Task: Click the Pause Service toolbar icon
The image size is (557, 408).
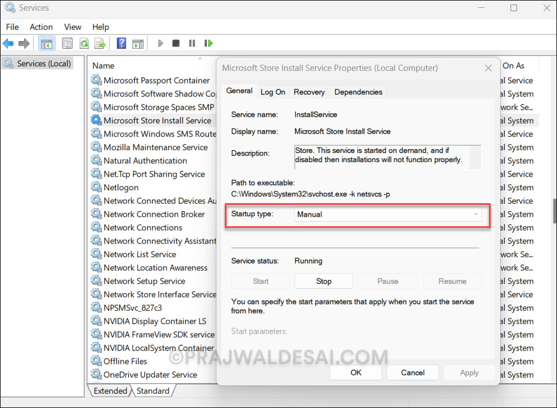Action: pyautogui.click(x=192, y=43)
